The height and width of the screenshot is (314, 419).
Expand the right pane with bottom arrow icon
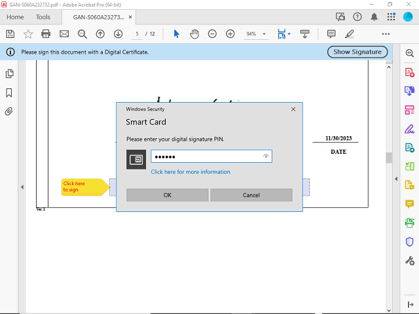[x=410, y=304]
